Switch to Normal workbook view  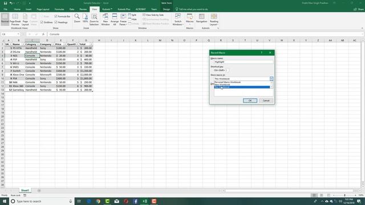click(x=5, y=19)
